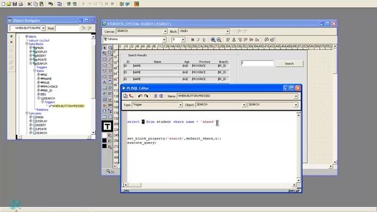377x212 pixels.
Task: Click the New form toolbar icon
Action: (4, 4)
